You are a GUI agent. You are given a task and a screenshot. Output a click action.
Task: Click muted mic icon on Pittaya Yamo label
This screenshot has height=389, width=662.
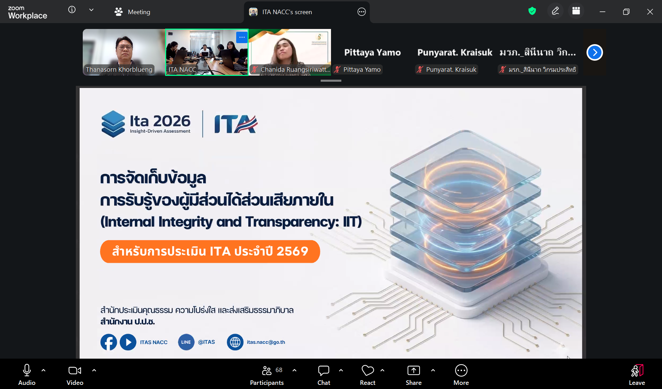click(x=338, y=69)
